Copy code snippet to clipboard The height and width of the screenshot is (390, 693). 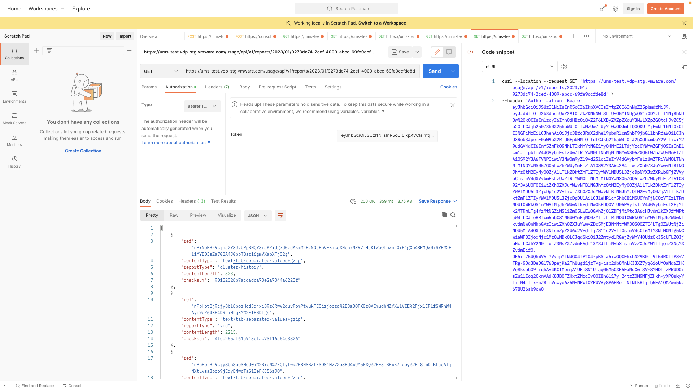click(684, 66)
